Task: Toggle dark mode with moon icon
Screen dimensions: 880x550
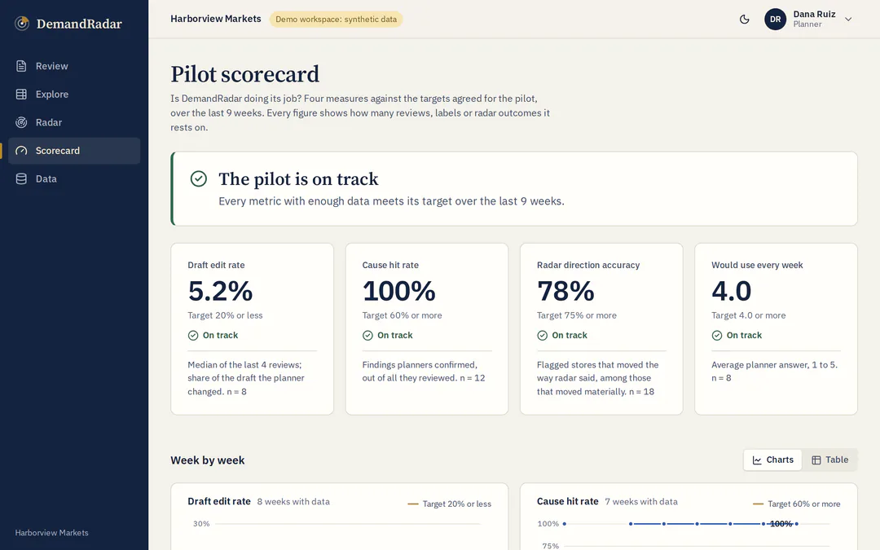Action: (744, 19)
